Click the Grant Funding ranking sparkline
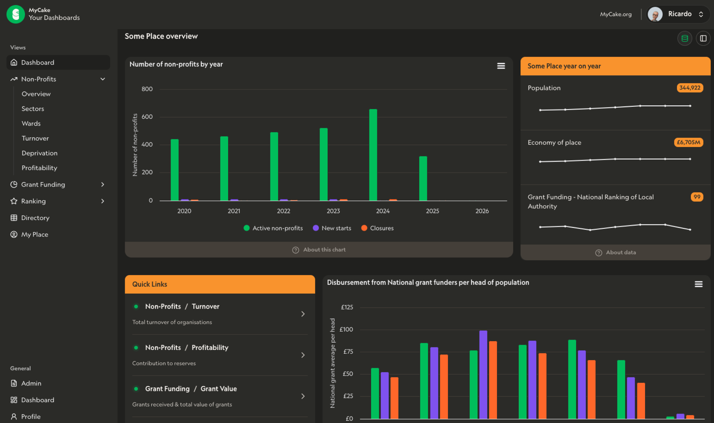 click(x=615, y=227)
